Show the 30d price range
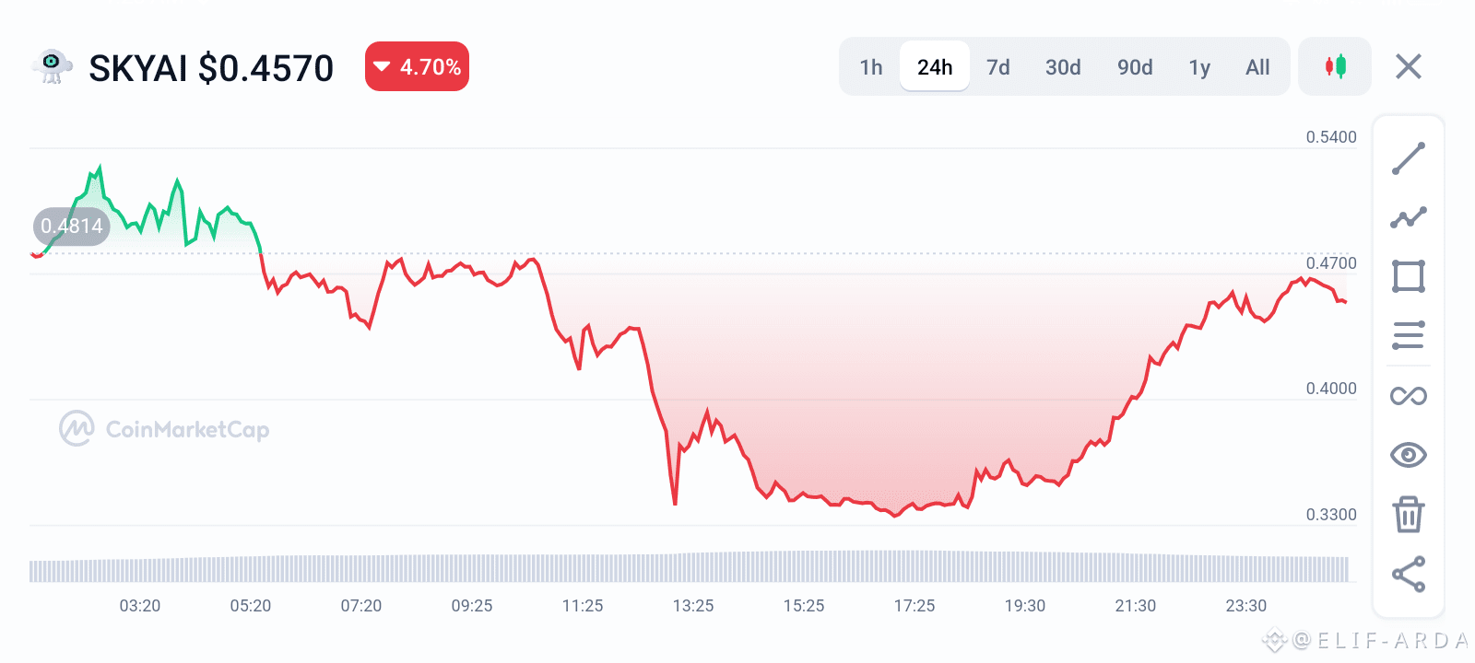The width and height of the screenshot is (1475, 663). 1063,67
